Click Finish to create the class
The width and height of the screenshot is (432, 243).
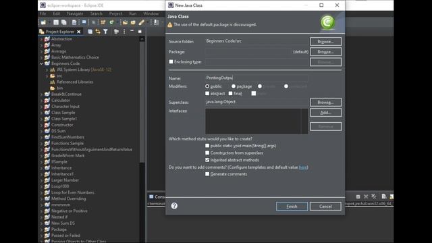(x=292, y=206)
